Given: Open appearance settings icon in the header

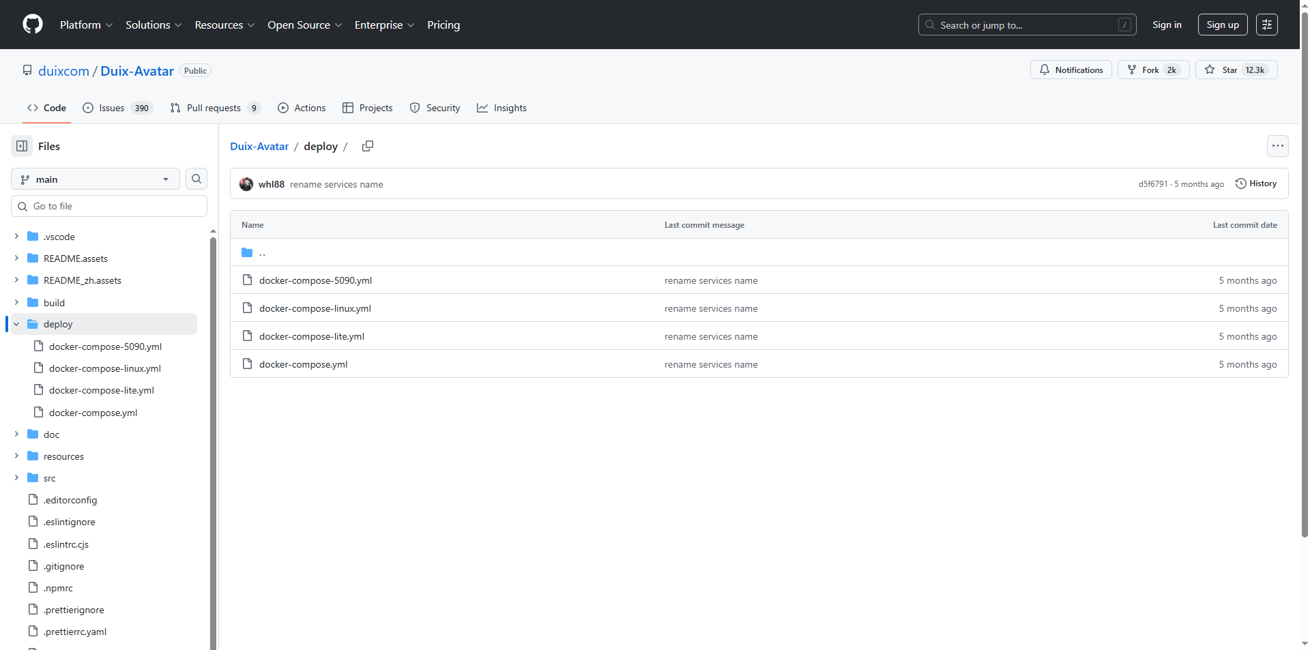Looking at the screenshot, I should click(x=1267, y=25).
